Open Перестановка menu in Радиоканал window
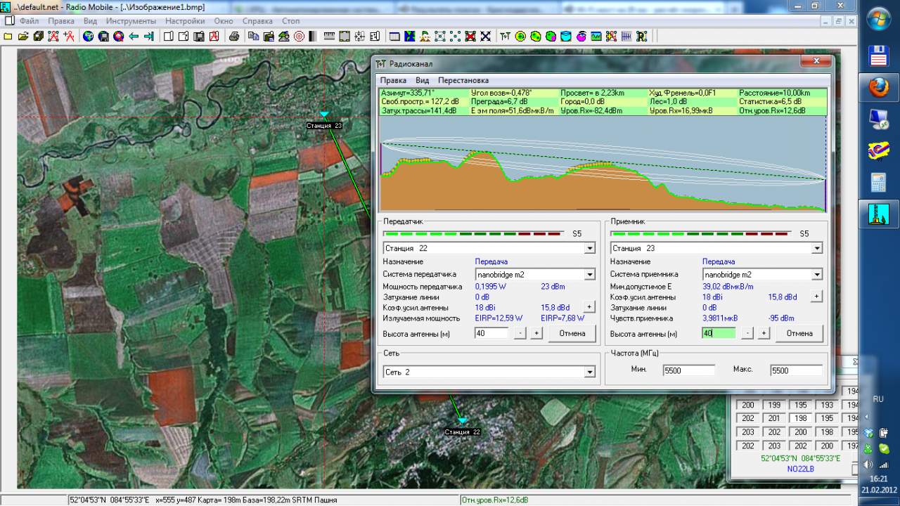Screen dimensions: 900x506 coord(463,80)
